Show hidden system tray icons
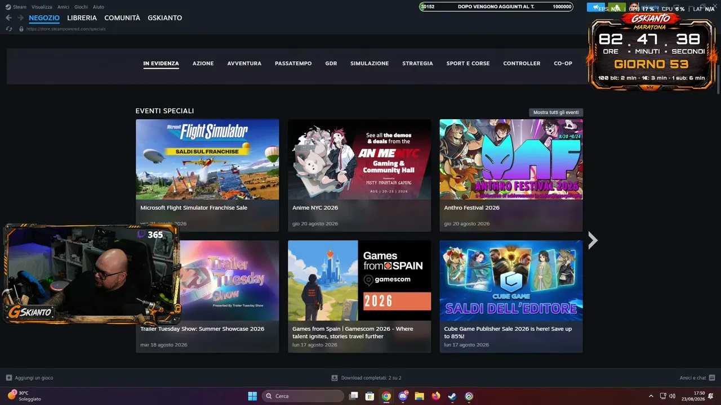 651,396
